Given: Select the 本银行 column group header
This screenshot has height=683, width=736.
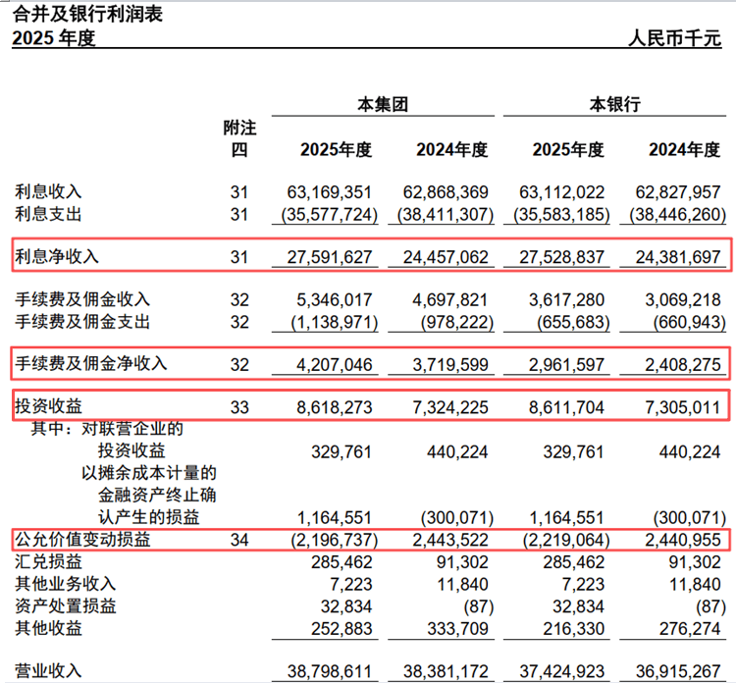Looking at the screenshot, I should tap(615, 104).
